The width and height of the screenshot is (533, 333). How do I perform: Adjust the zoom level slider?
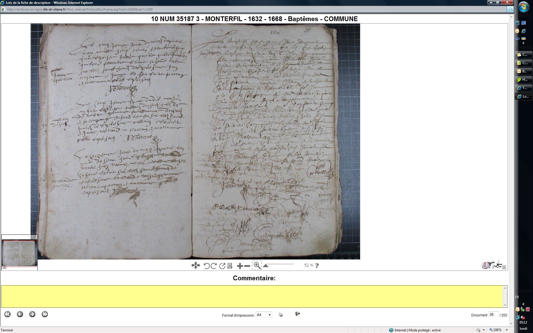(266, 266)
